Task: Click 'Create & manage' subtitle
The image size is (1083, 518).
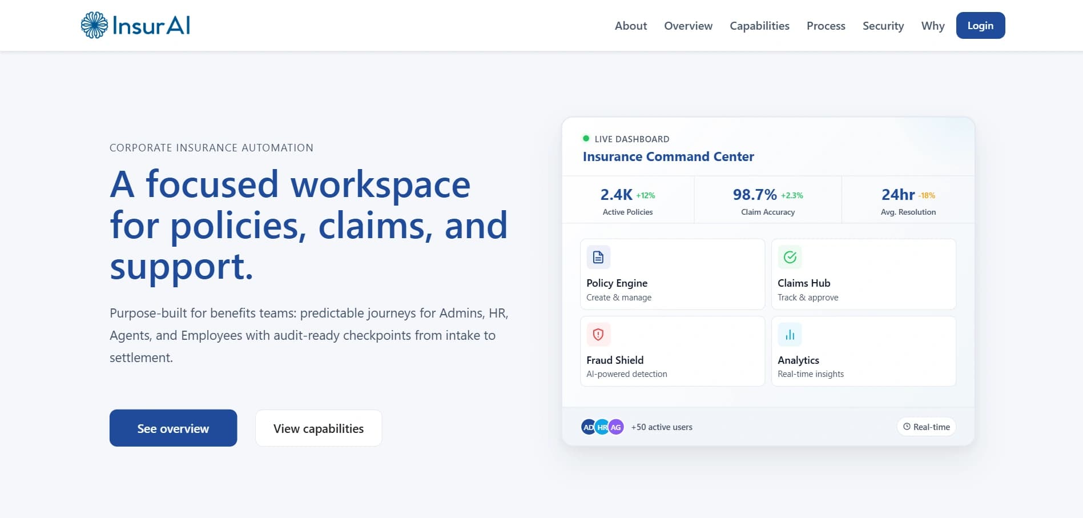Action: [x=619, y=298]
